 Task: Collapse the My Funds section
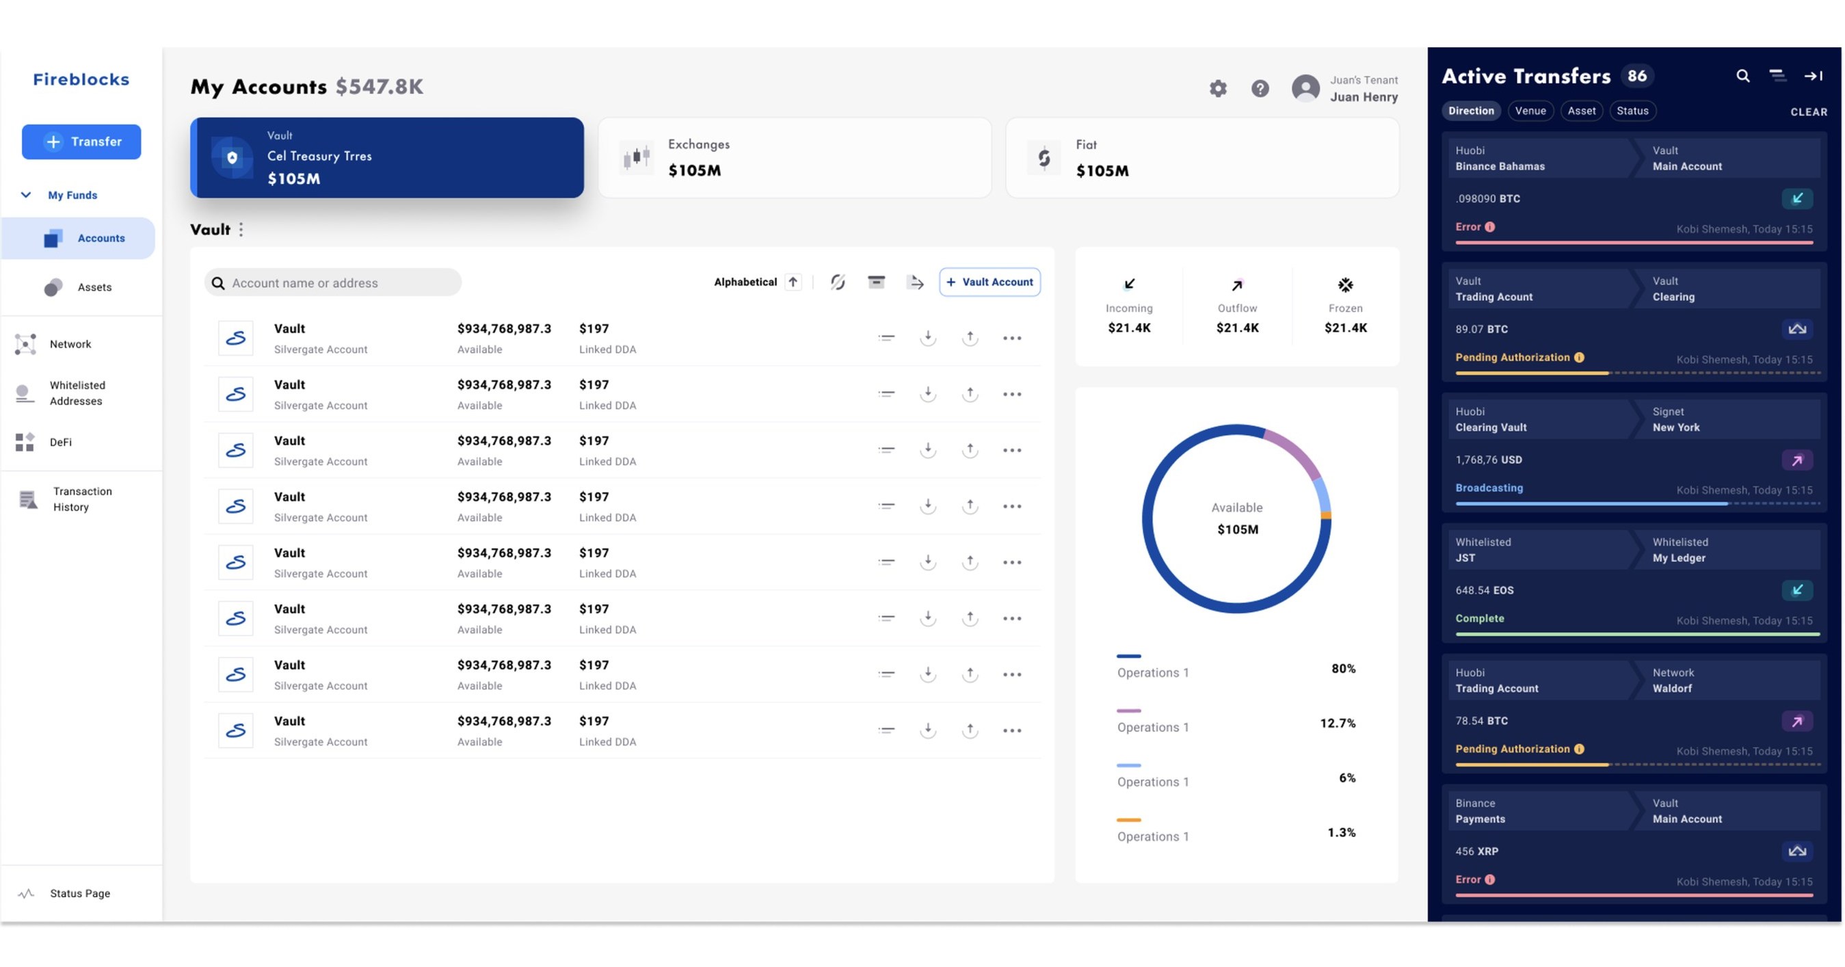coord(26,195)
